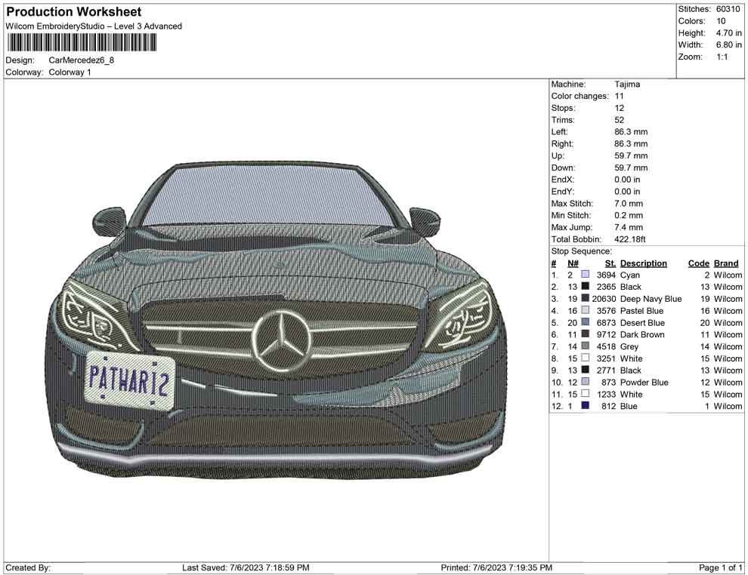Click the Description column header
This screenshot has height=575, width=748.
click(644, 263)
